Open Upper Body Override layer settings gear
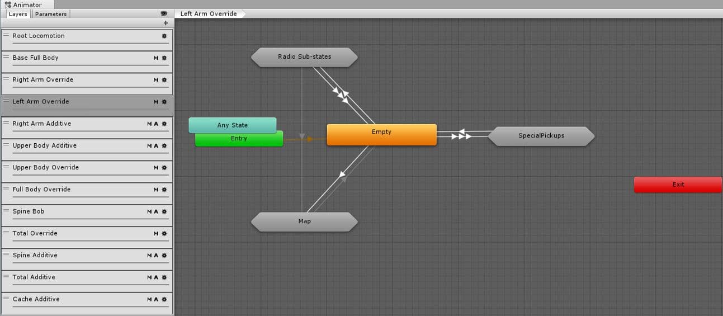 coord(164,167)
